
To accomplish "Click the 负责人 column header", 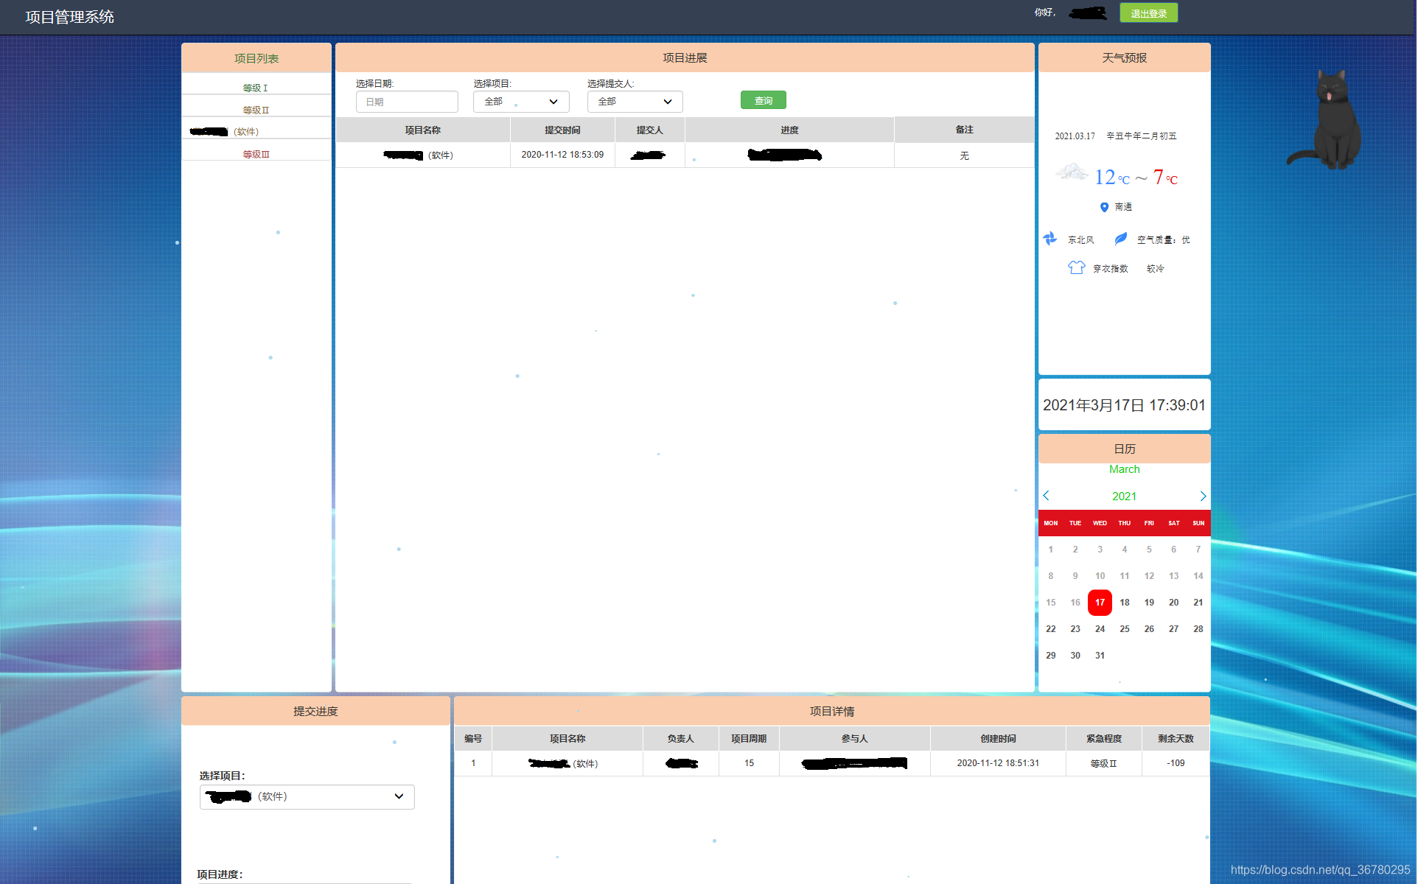I will (x=680, y=738).
